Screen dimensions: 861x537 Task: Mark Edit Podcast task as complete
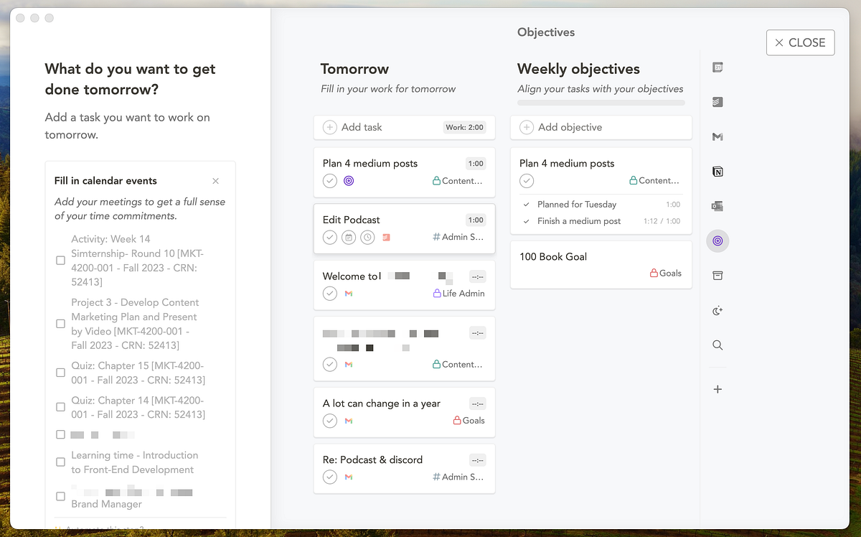coord(330,238)
